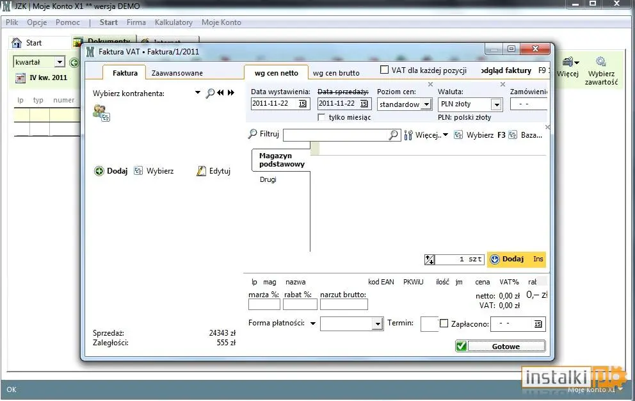
Task: Open the contractors group icon
Action: click(x=101, y=113)
